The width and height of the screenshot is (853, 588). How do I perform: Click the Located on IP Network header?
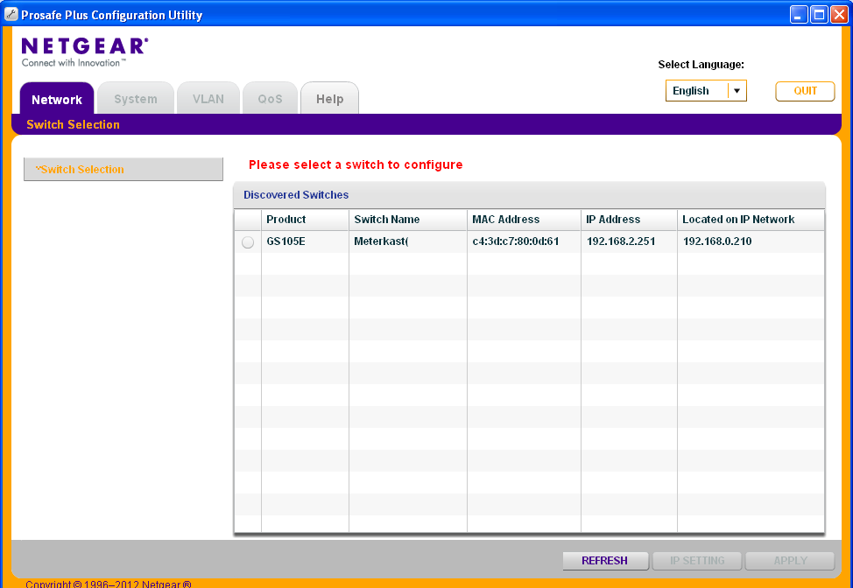click(x=751, y=220)
